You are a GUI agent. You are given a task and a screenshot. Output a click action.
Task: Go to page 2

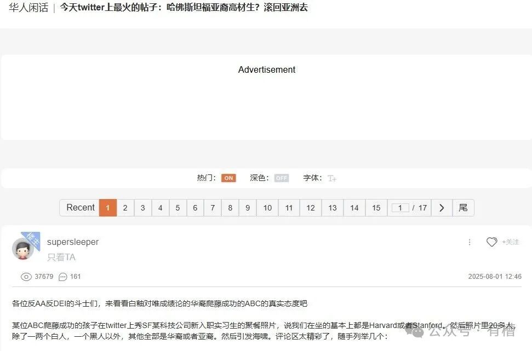pos(125,208)
